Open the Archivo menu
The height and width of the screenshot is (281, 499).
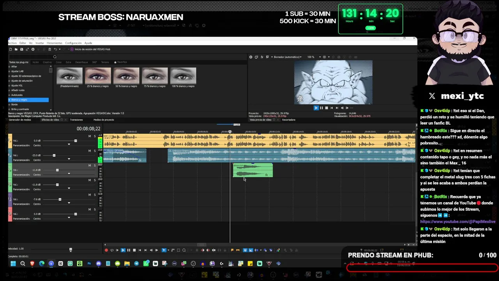[x=12, y=43]
